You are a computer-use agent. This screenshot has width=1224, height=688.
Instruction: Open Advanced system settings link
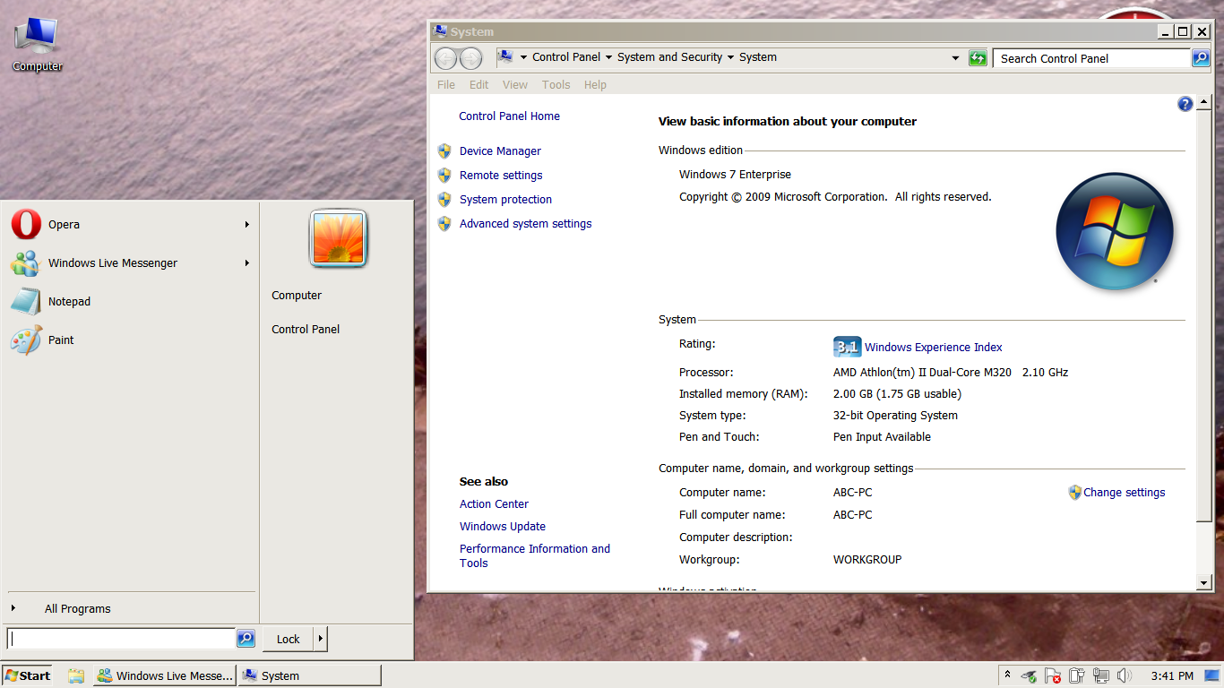pos(525,224)
